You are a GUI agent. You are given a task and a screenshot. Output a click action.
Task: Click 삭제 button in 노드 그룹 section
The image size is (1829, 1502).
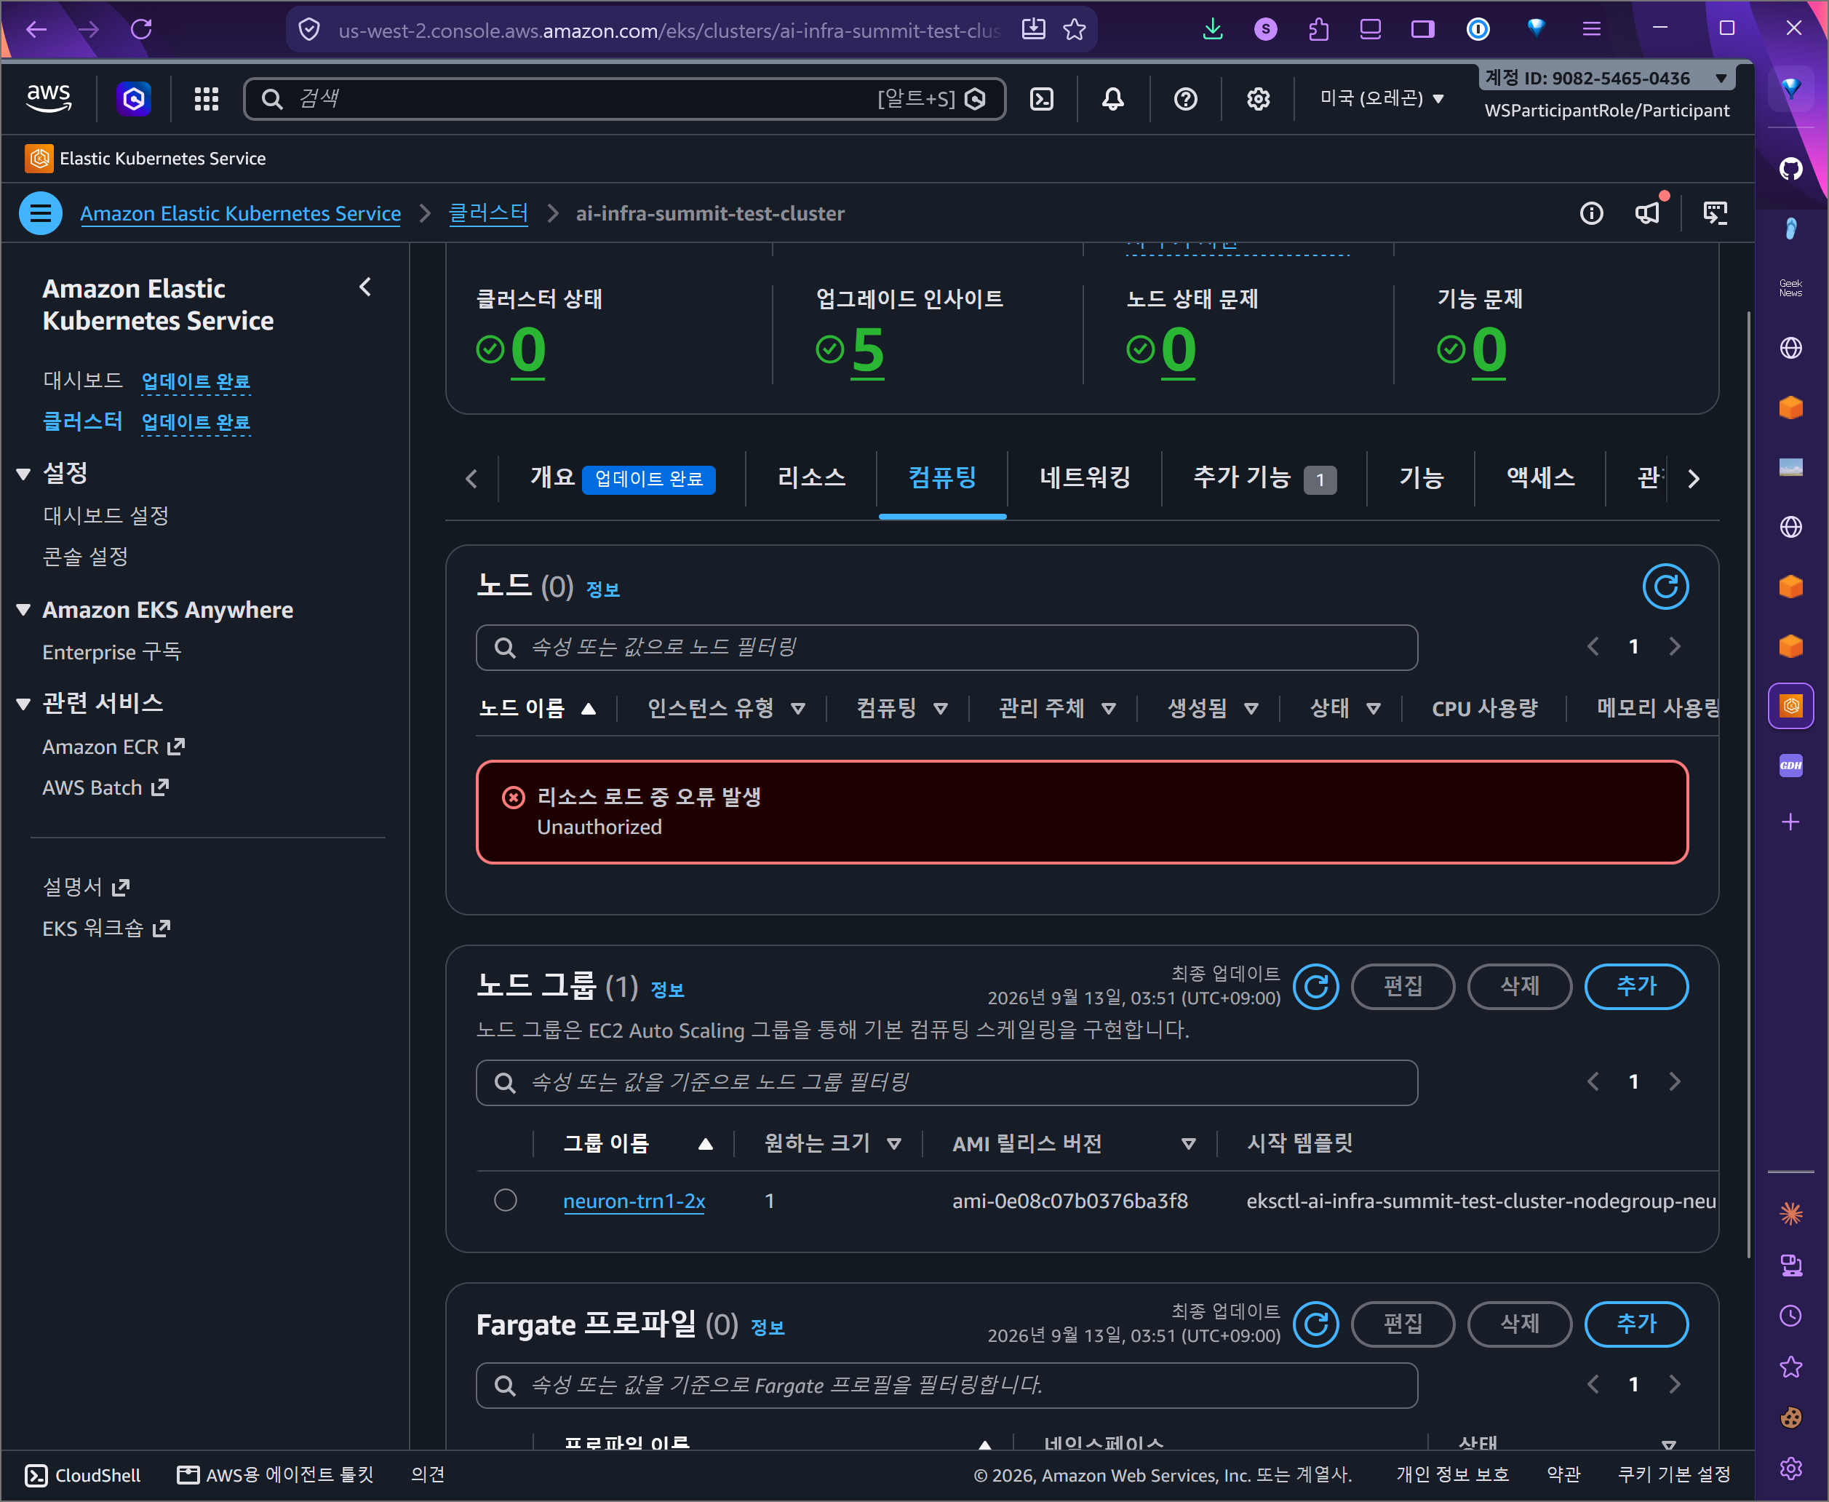(1519, 986)
